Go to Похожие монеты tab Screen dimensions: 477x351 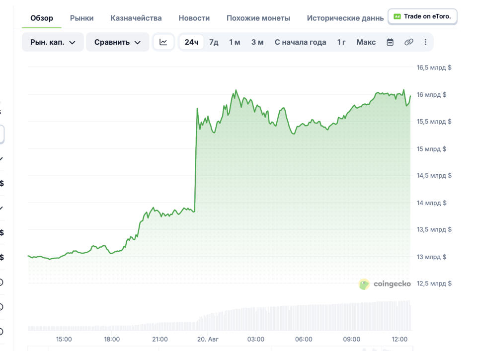(x=258, y=18)
